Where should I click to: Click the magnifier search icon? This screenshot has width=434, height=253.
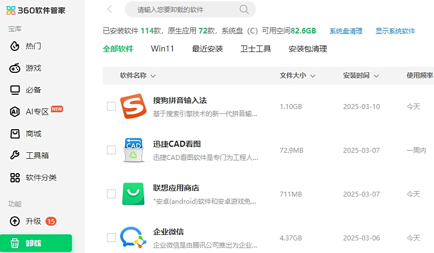pyautogui.click(x=244, y=9)
